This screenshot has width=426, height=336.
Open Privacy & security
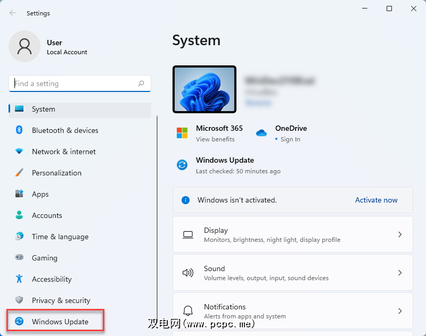pos(80,300)
